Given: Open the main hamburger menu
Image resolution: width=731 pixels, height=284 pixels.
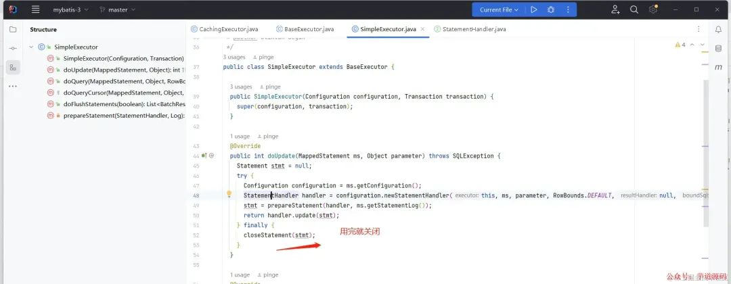Looking at the screenshot, I should pos(35,9).
